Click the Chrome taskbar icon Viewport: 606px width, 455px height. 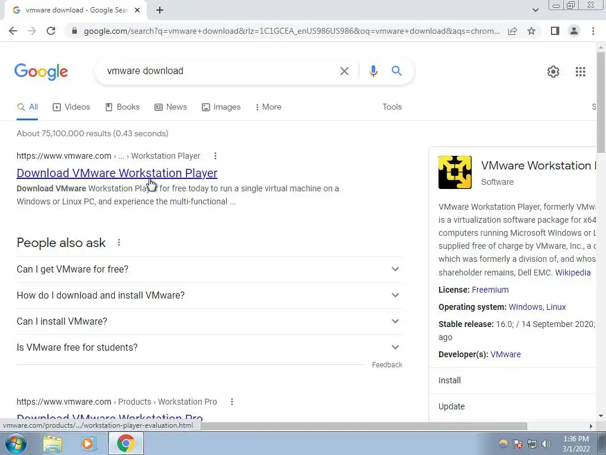pos(126,443)
